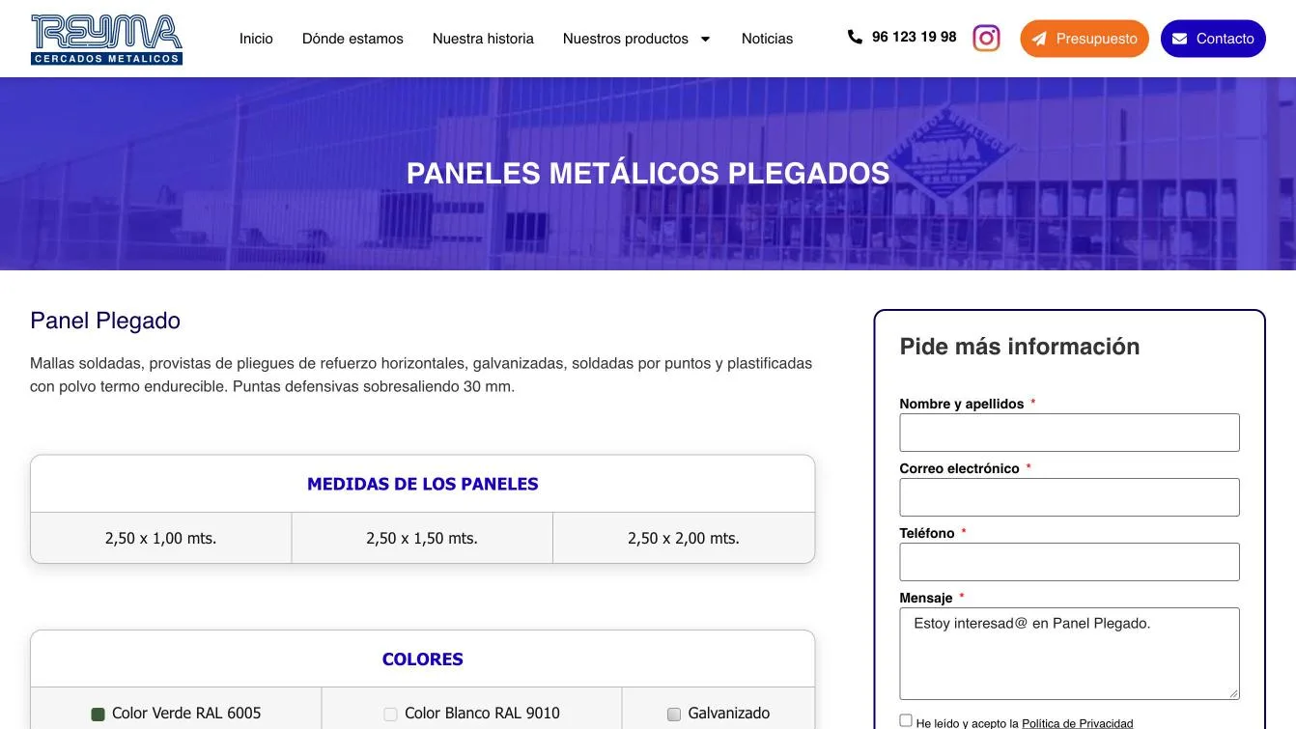Call the number 96 123 19 98
Image resolution: width=1296 pixels, height=729 pixels.
(914, 37)
